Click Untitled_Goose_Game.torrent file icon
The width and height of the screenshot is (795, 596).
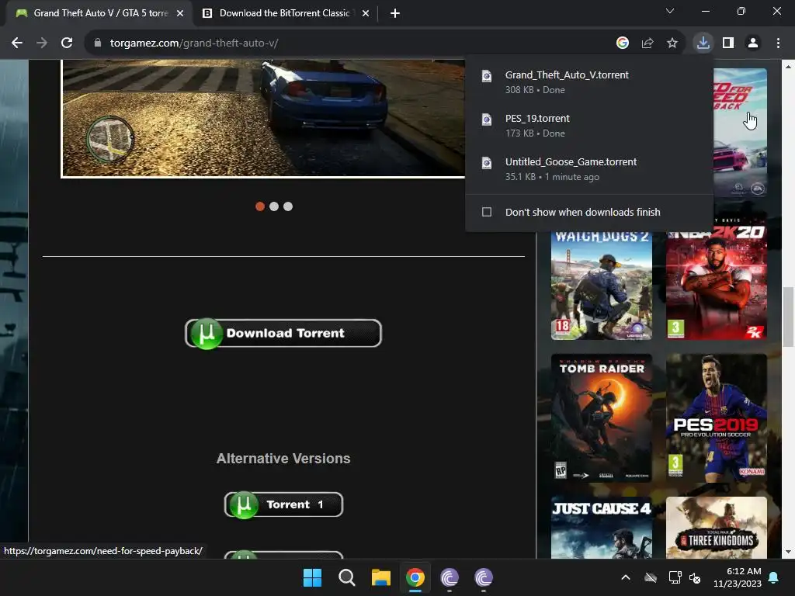click(486, 163)
